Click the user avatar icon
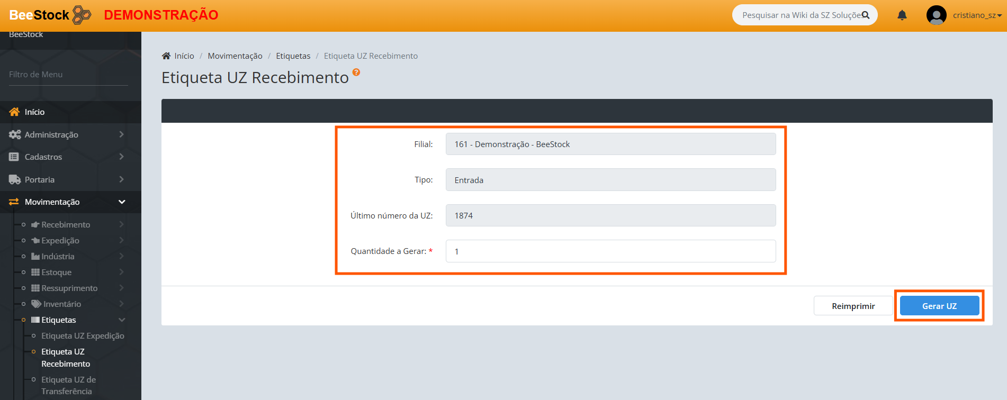Screen dimensions: 1007x400 936,15
